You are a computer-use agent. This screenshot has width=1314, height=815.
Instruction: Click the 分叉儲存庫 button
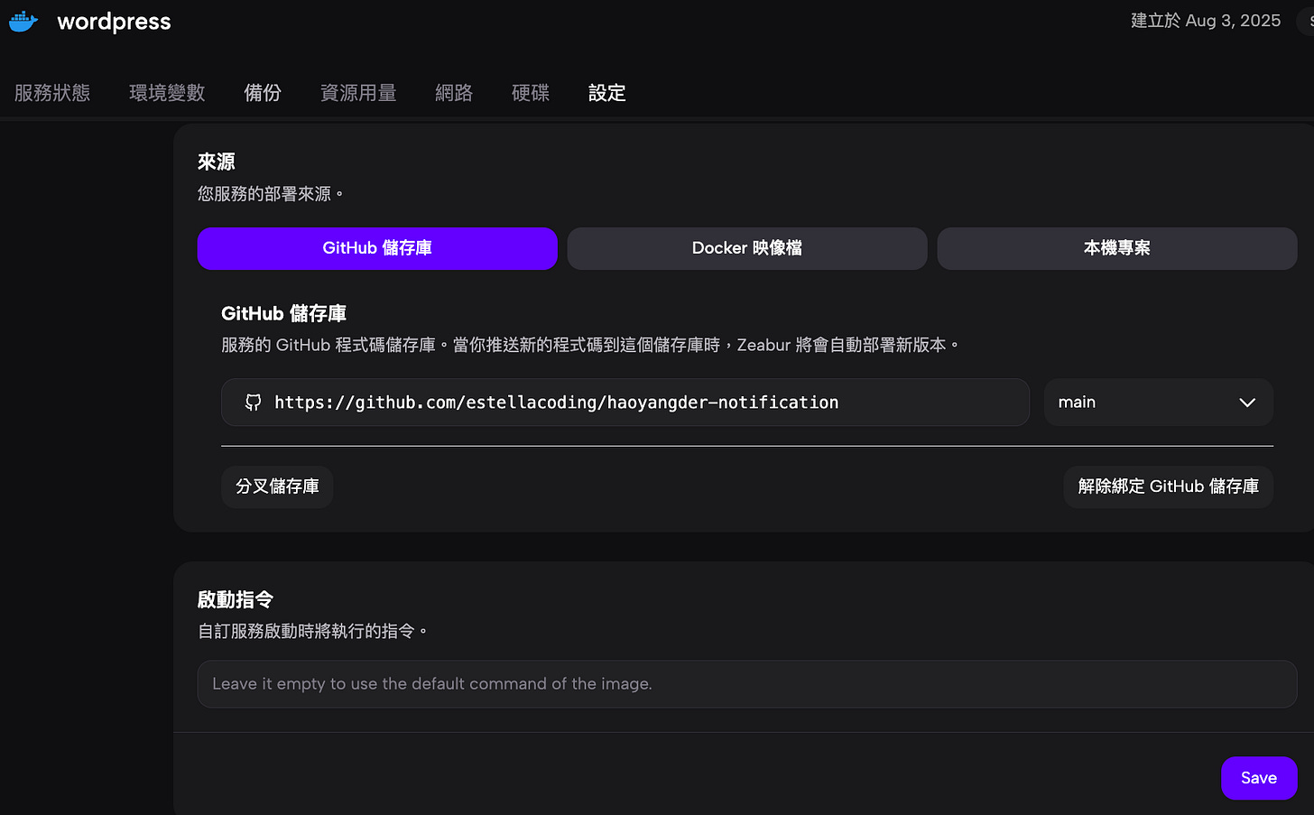pyautogui.click(x=277, y=486)
